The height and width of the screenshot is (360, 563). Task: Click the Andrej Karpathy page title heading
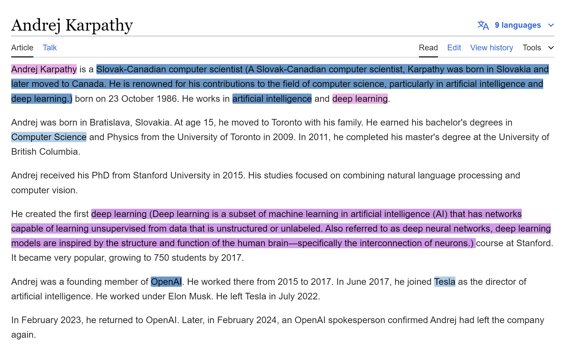click(x=72, y=25)
